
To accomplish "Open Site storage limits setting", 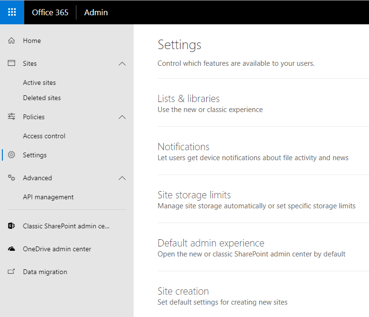I will pos(194,195).
